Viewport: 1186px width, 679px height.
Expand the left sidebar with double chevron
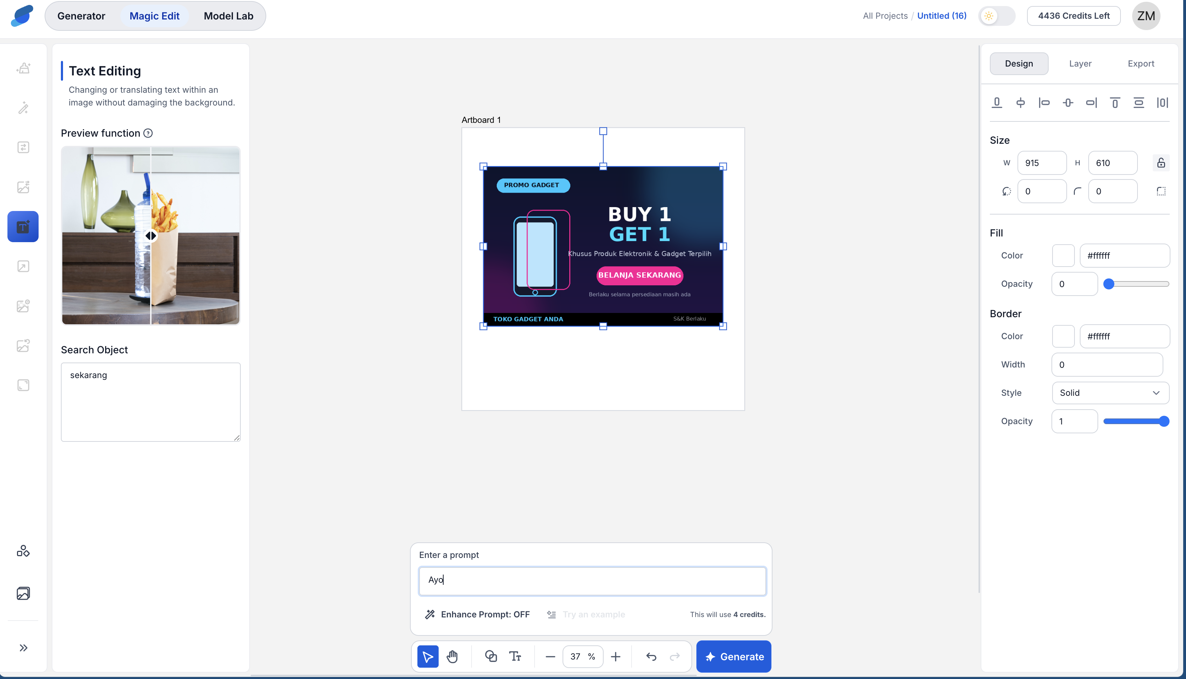[23, 648]
